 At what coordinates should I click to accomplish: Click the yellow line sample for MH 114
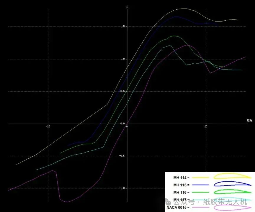coord(200,178)
